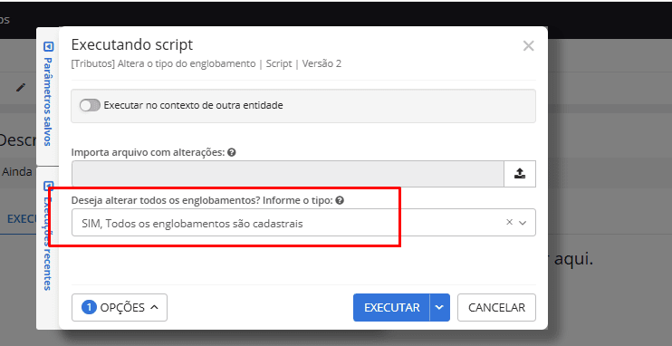Image resolution: width=672 pixels, height=346 pixels.
Task: Click the upload file icon button
Action: [x=520, y=174]
